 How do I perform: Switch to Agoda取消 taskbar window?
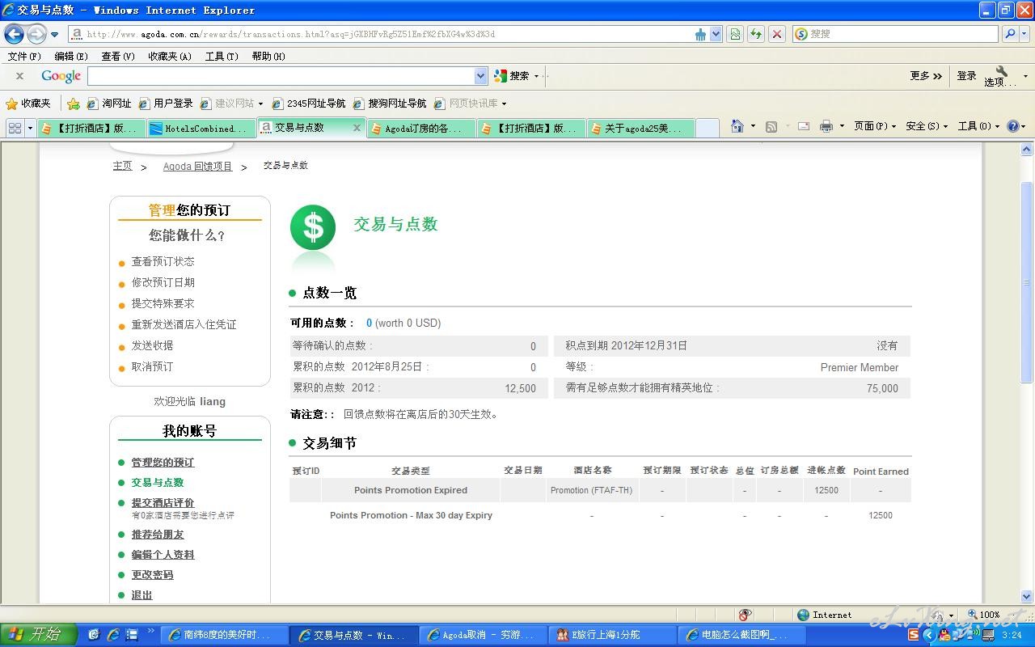point(482,635)
